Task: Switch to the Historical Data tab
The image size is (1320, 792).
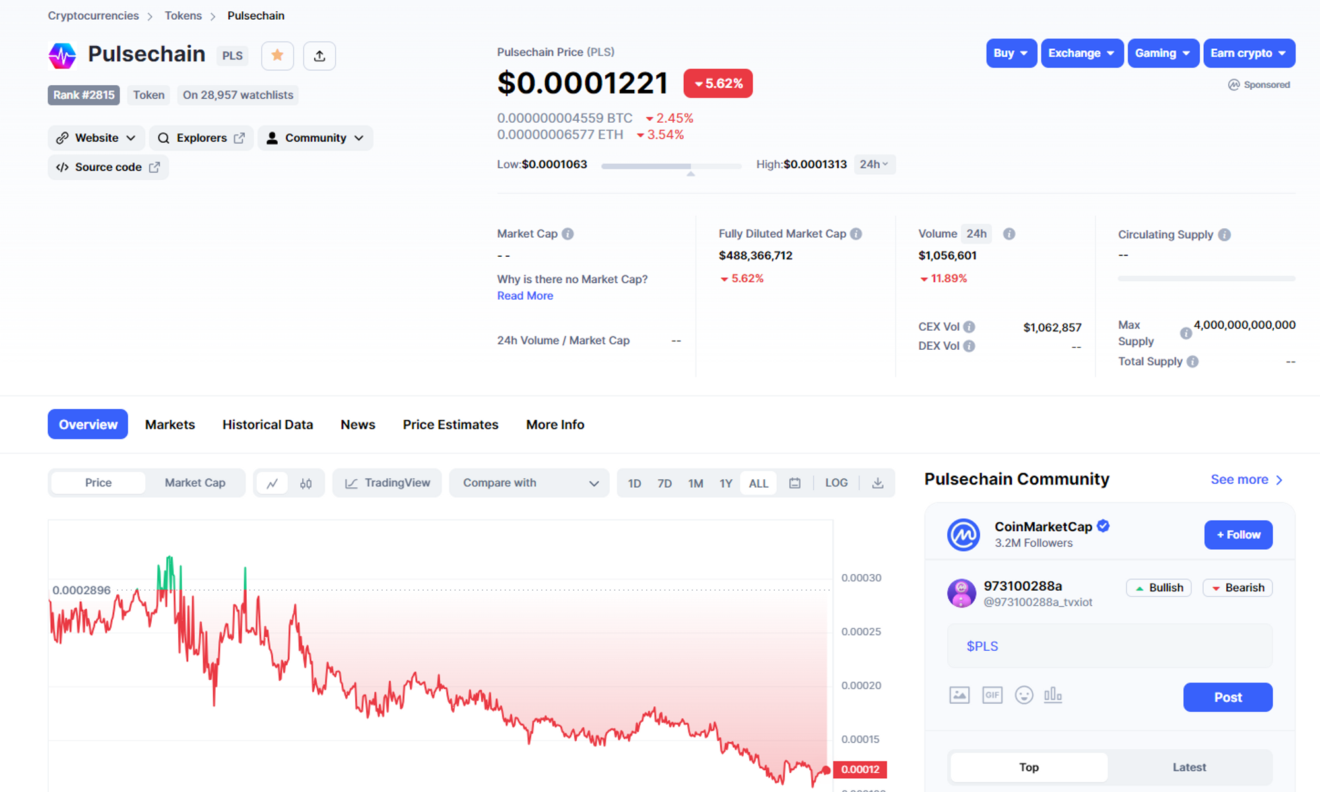Action: coord(267,424)
